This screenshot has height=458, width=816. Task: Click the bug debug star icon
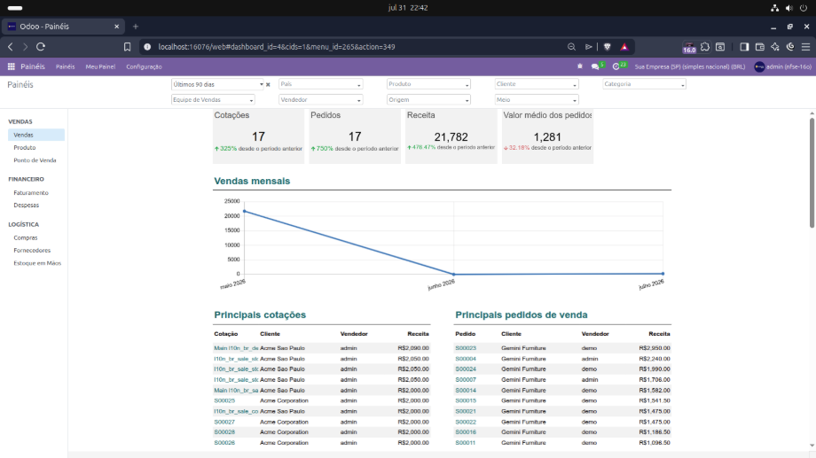[x=580, y=66]
